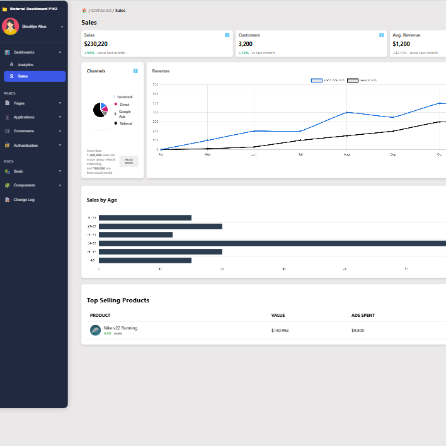Collapse the Dashboards sidebar section
Viewport: 446px width, 446px height.
60,52
